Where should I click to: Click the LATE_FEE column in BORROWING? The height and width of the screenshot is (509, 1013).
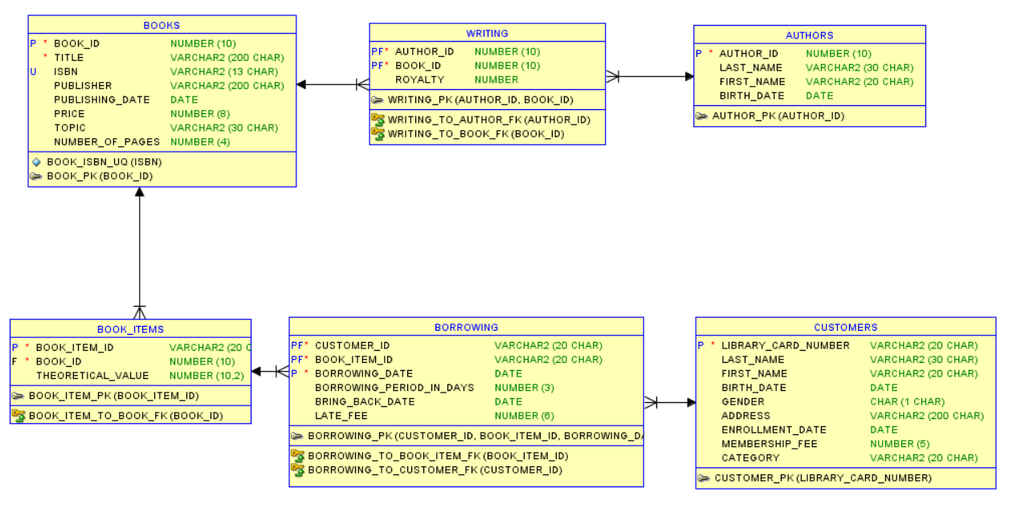coord(341,416)
